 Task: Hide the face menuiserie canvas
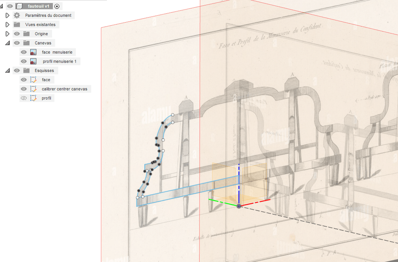(x=24, y=52)
